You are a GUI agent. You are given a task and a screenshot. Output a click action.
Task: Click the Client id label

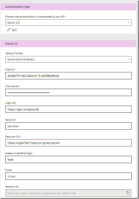(x=10, y=69)
